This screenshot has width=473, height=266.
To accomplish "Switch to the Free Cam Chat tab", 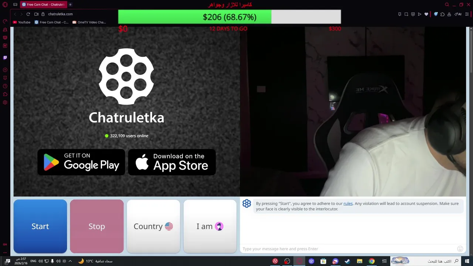I will [x=43, y=5].
